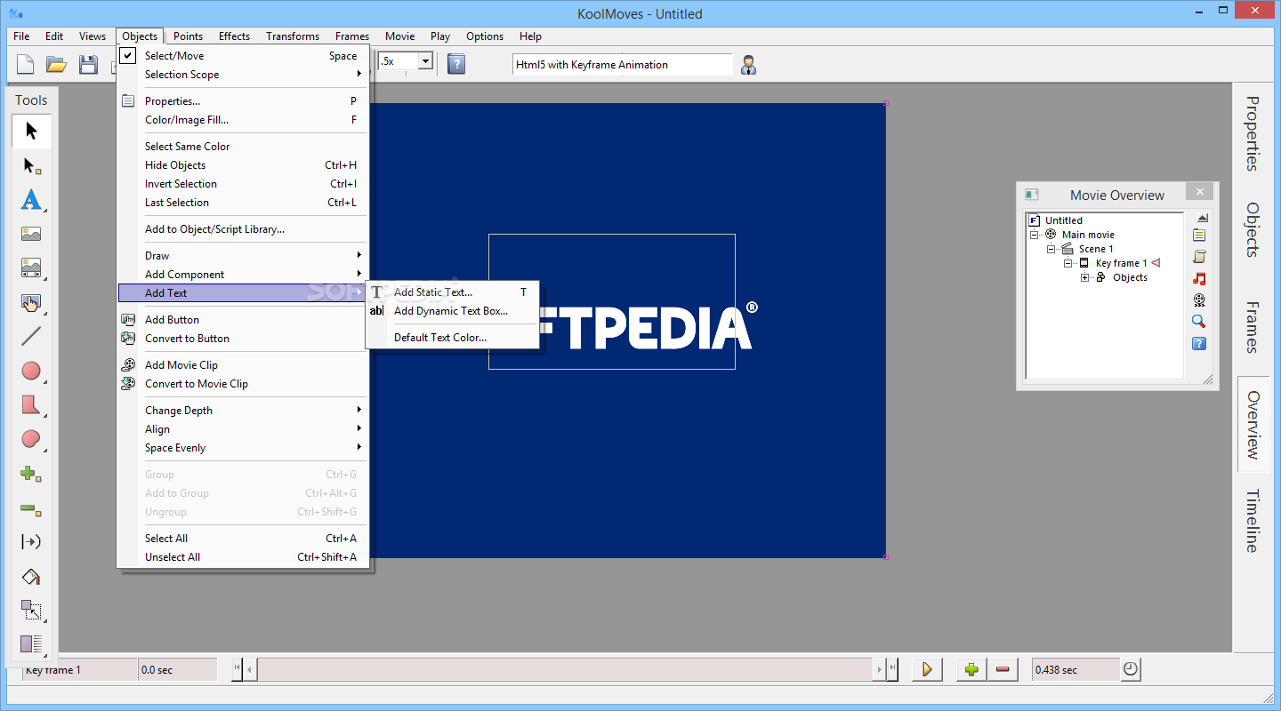Select the black arrow Select/Move tool
Viewport: 1281px width, 711px height.
(31, 132)
